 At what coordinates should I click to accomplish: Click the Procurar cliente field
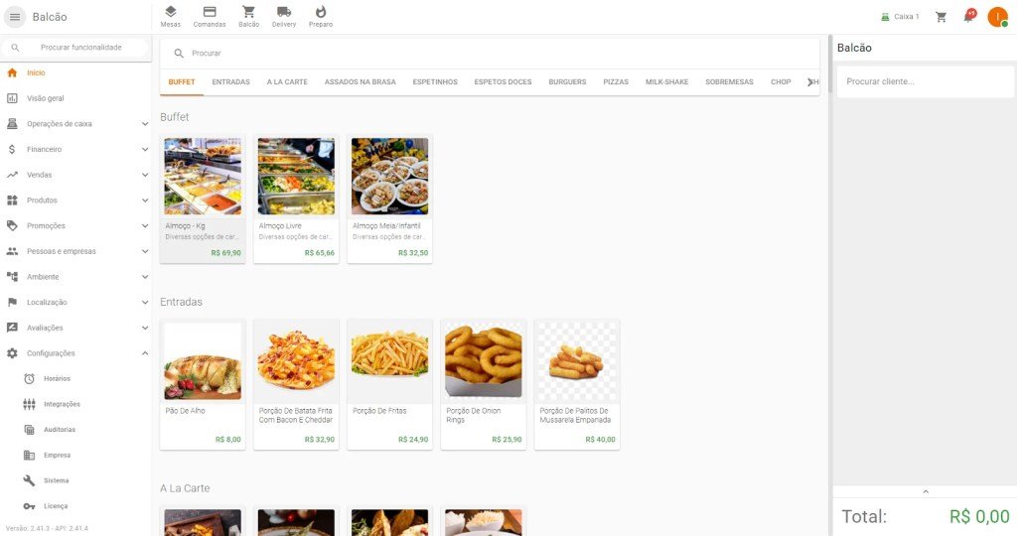[x=925, y=81]
